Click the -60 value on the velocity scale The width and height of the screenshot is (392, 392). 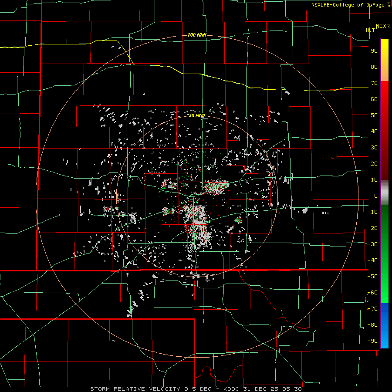[x=372, y=293]
